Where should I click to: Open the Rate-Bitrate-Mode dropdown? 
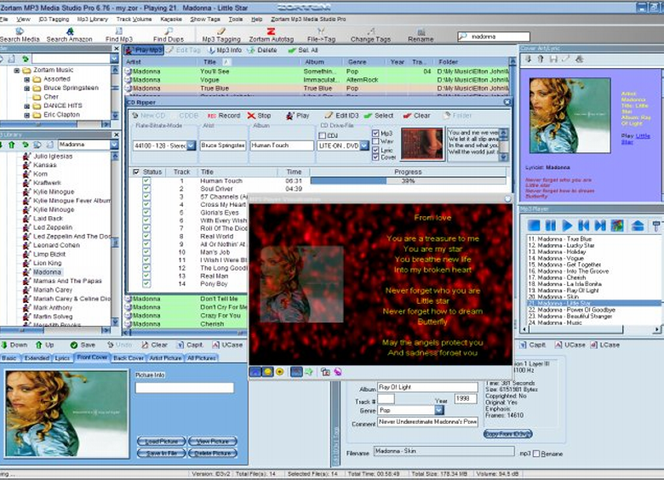pos(191,146)
